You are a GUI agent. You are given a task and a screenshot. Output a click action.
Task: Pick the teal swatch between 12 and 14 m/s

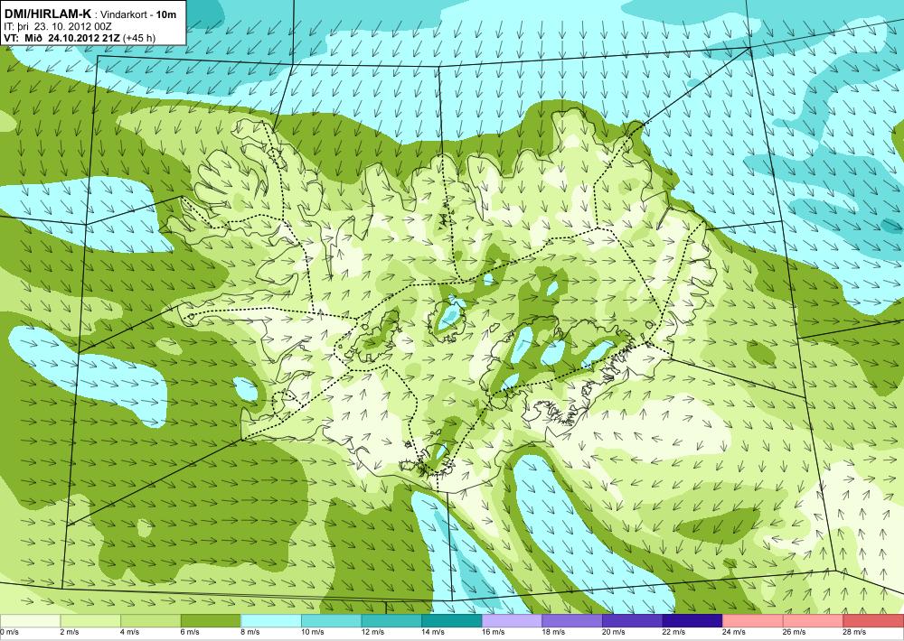[391, 621]
